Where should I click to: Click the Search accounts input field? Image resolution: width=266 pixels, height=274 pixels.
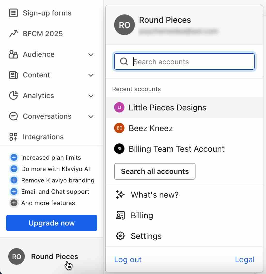point(184,61)
